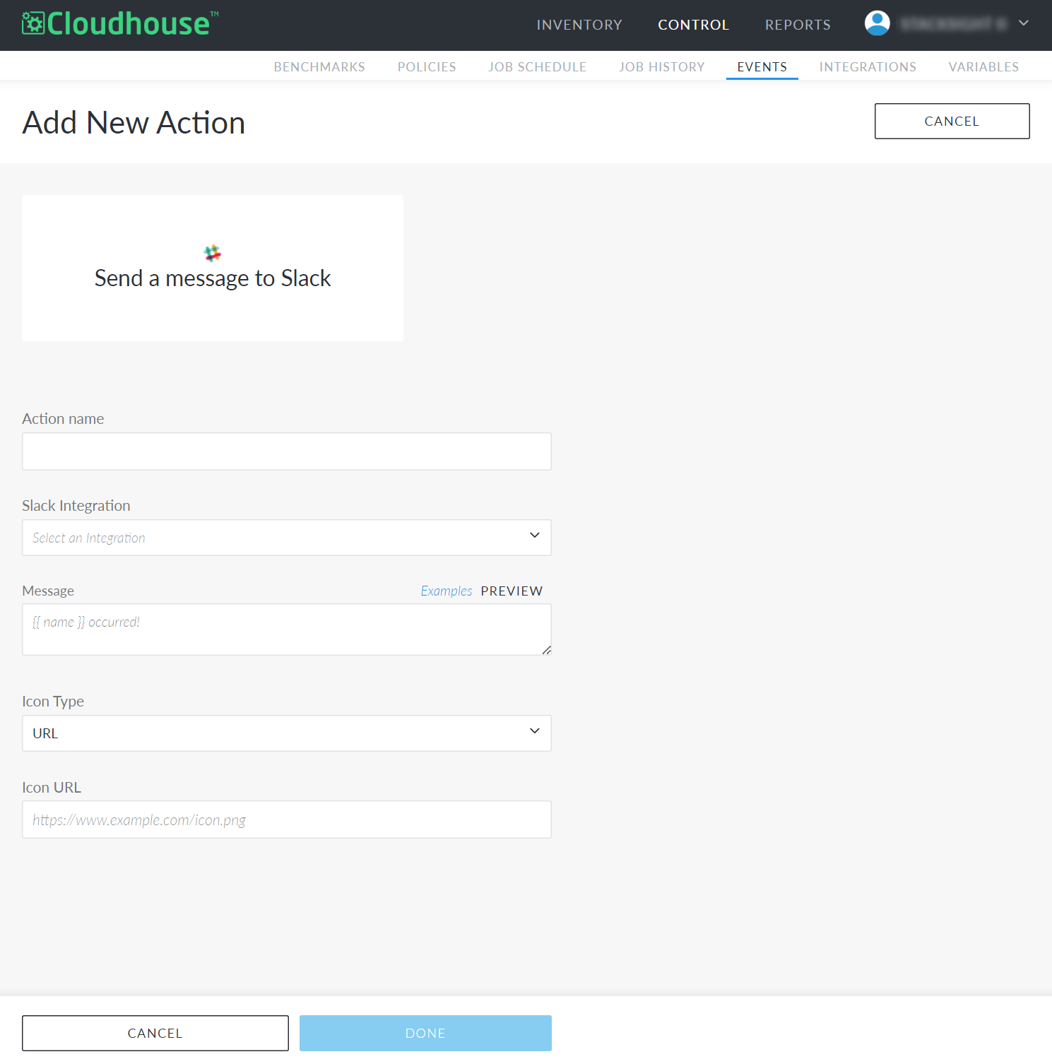
Task: Focus the Message text area
Action: point(287,629)
